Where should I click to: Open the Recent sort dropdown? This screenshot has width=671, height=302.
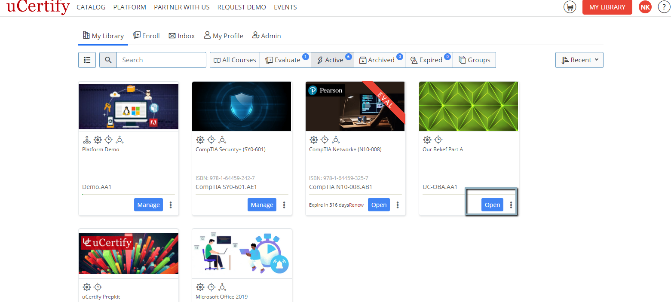point(579,60)
